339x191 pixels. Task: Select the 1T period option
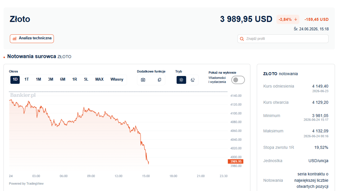[26, 79]
